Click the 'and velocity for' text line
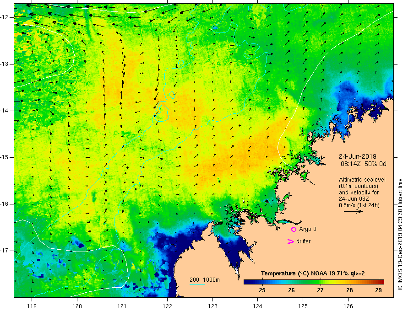Screen dimensions: 403x311 359,193
